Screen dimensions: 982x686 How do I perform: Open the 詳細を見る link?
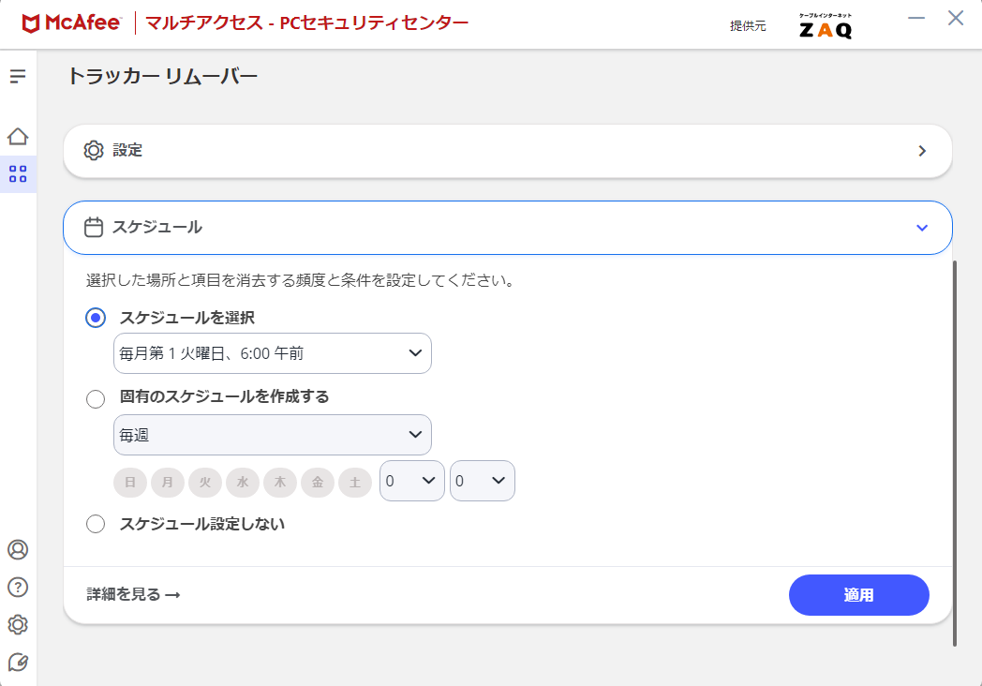[x=133, y=594]
